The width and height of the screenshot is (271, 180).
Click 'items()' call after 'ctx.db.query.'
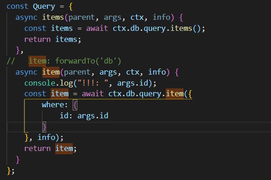coord(185,28)
